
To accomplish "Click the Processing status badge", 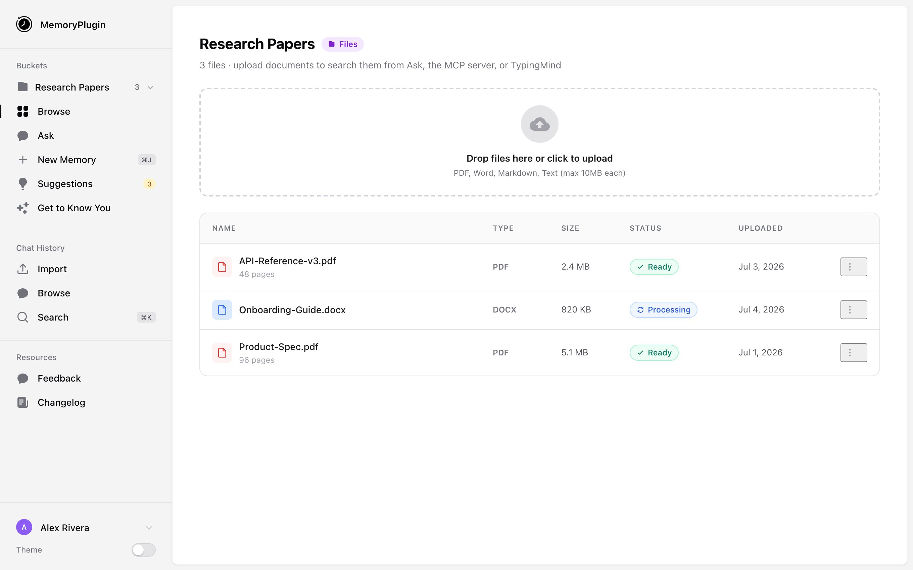I will pyautogui.click(x=663, y=310).
